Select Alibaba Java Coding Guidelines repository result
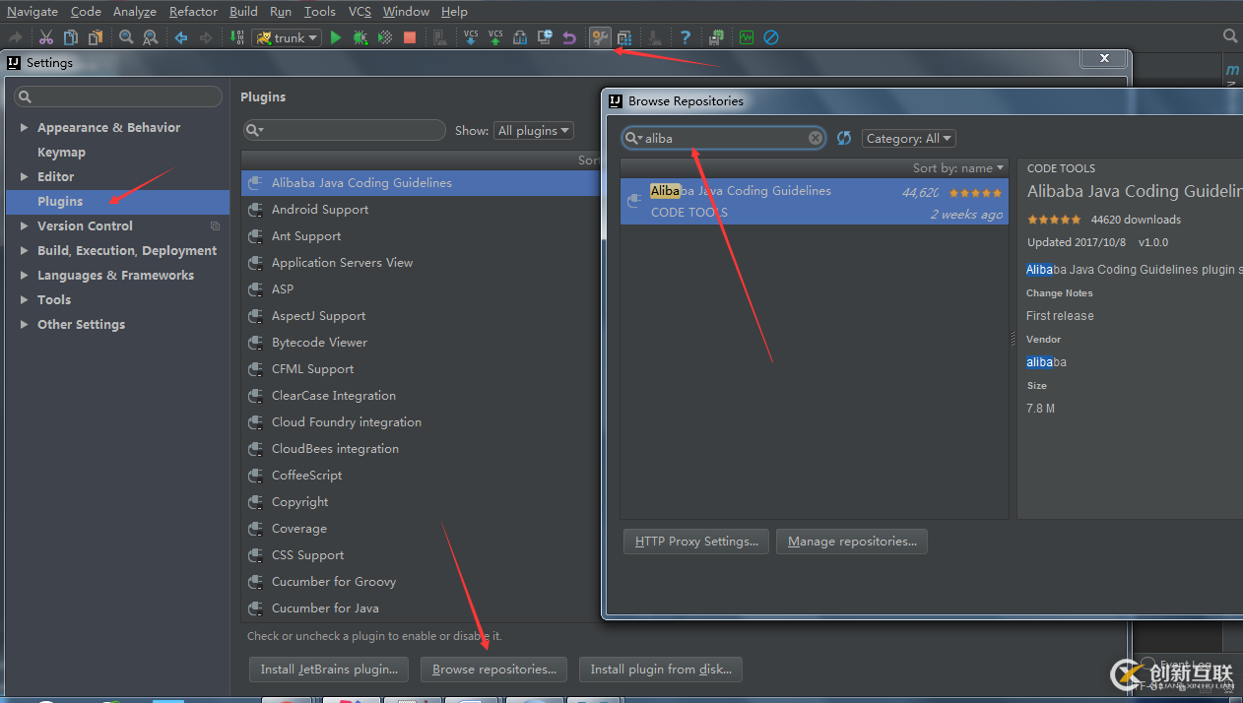 pyautogui.click(x=814, y=201)
